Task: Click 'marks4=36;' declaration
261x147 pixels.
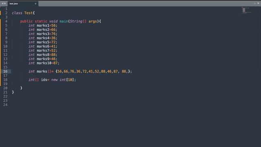Action: point(47,38)
